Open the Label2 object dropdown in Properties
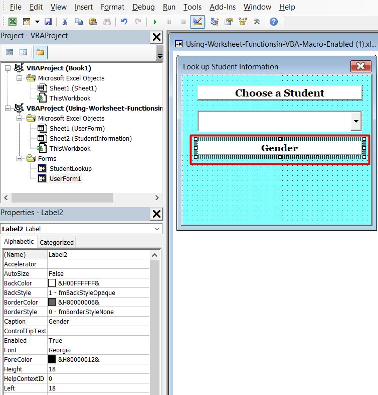 pyautogui.click(x=157, y=229)
